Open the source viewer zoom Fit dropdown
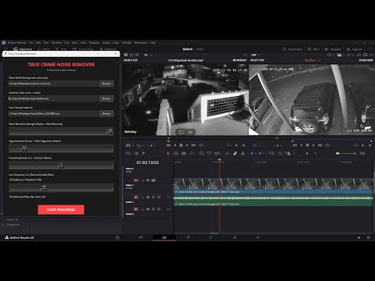Screen dimensions: 375x281 click(x=148, y=55)
